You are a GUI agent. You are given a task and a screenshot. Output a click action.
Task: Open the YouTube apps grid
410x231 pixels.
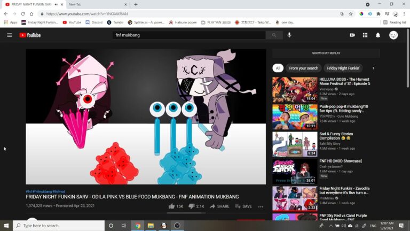pos(365,35)
